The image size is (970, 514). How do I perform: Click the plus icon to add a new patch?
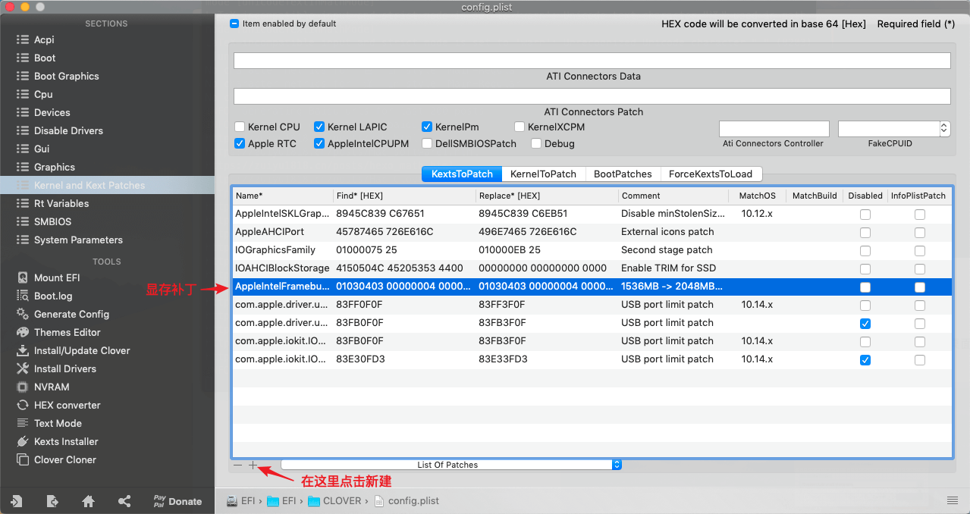253,465
